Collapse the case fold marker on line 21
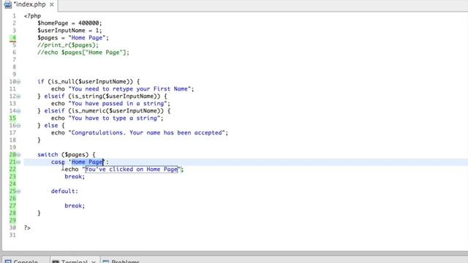The height and width of the screenshot is (263, 468). click(18, 162)
